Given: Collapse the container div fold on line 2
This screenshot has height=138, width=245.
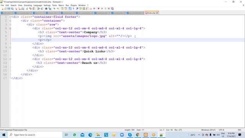Looking at the screenshot, I should tap(10, 21).
